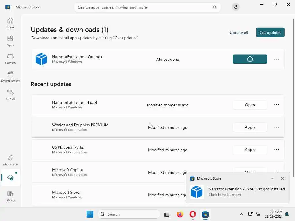Image resolution: width=295 pixels, height=221 pixels.
Task: Click the NarratorExtension - Outlook title
Action: (77, 57)
